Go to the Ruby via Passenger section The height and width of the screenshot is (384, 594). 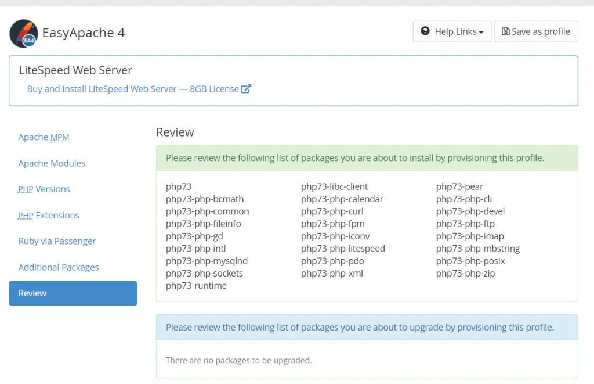[57, 241]
